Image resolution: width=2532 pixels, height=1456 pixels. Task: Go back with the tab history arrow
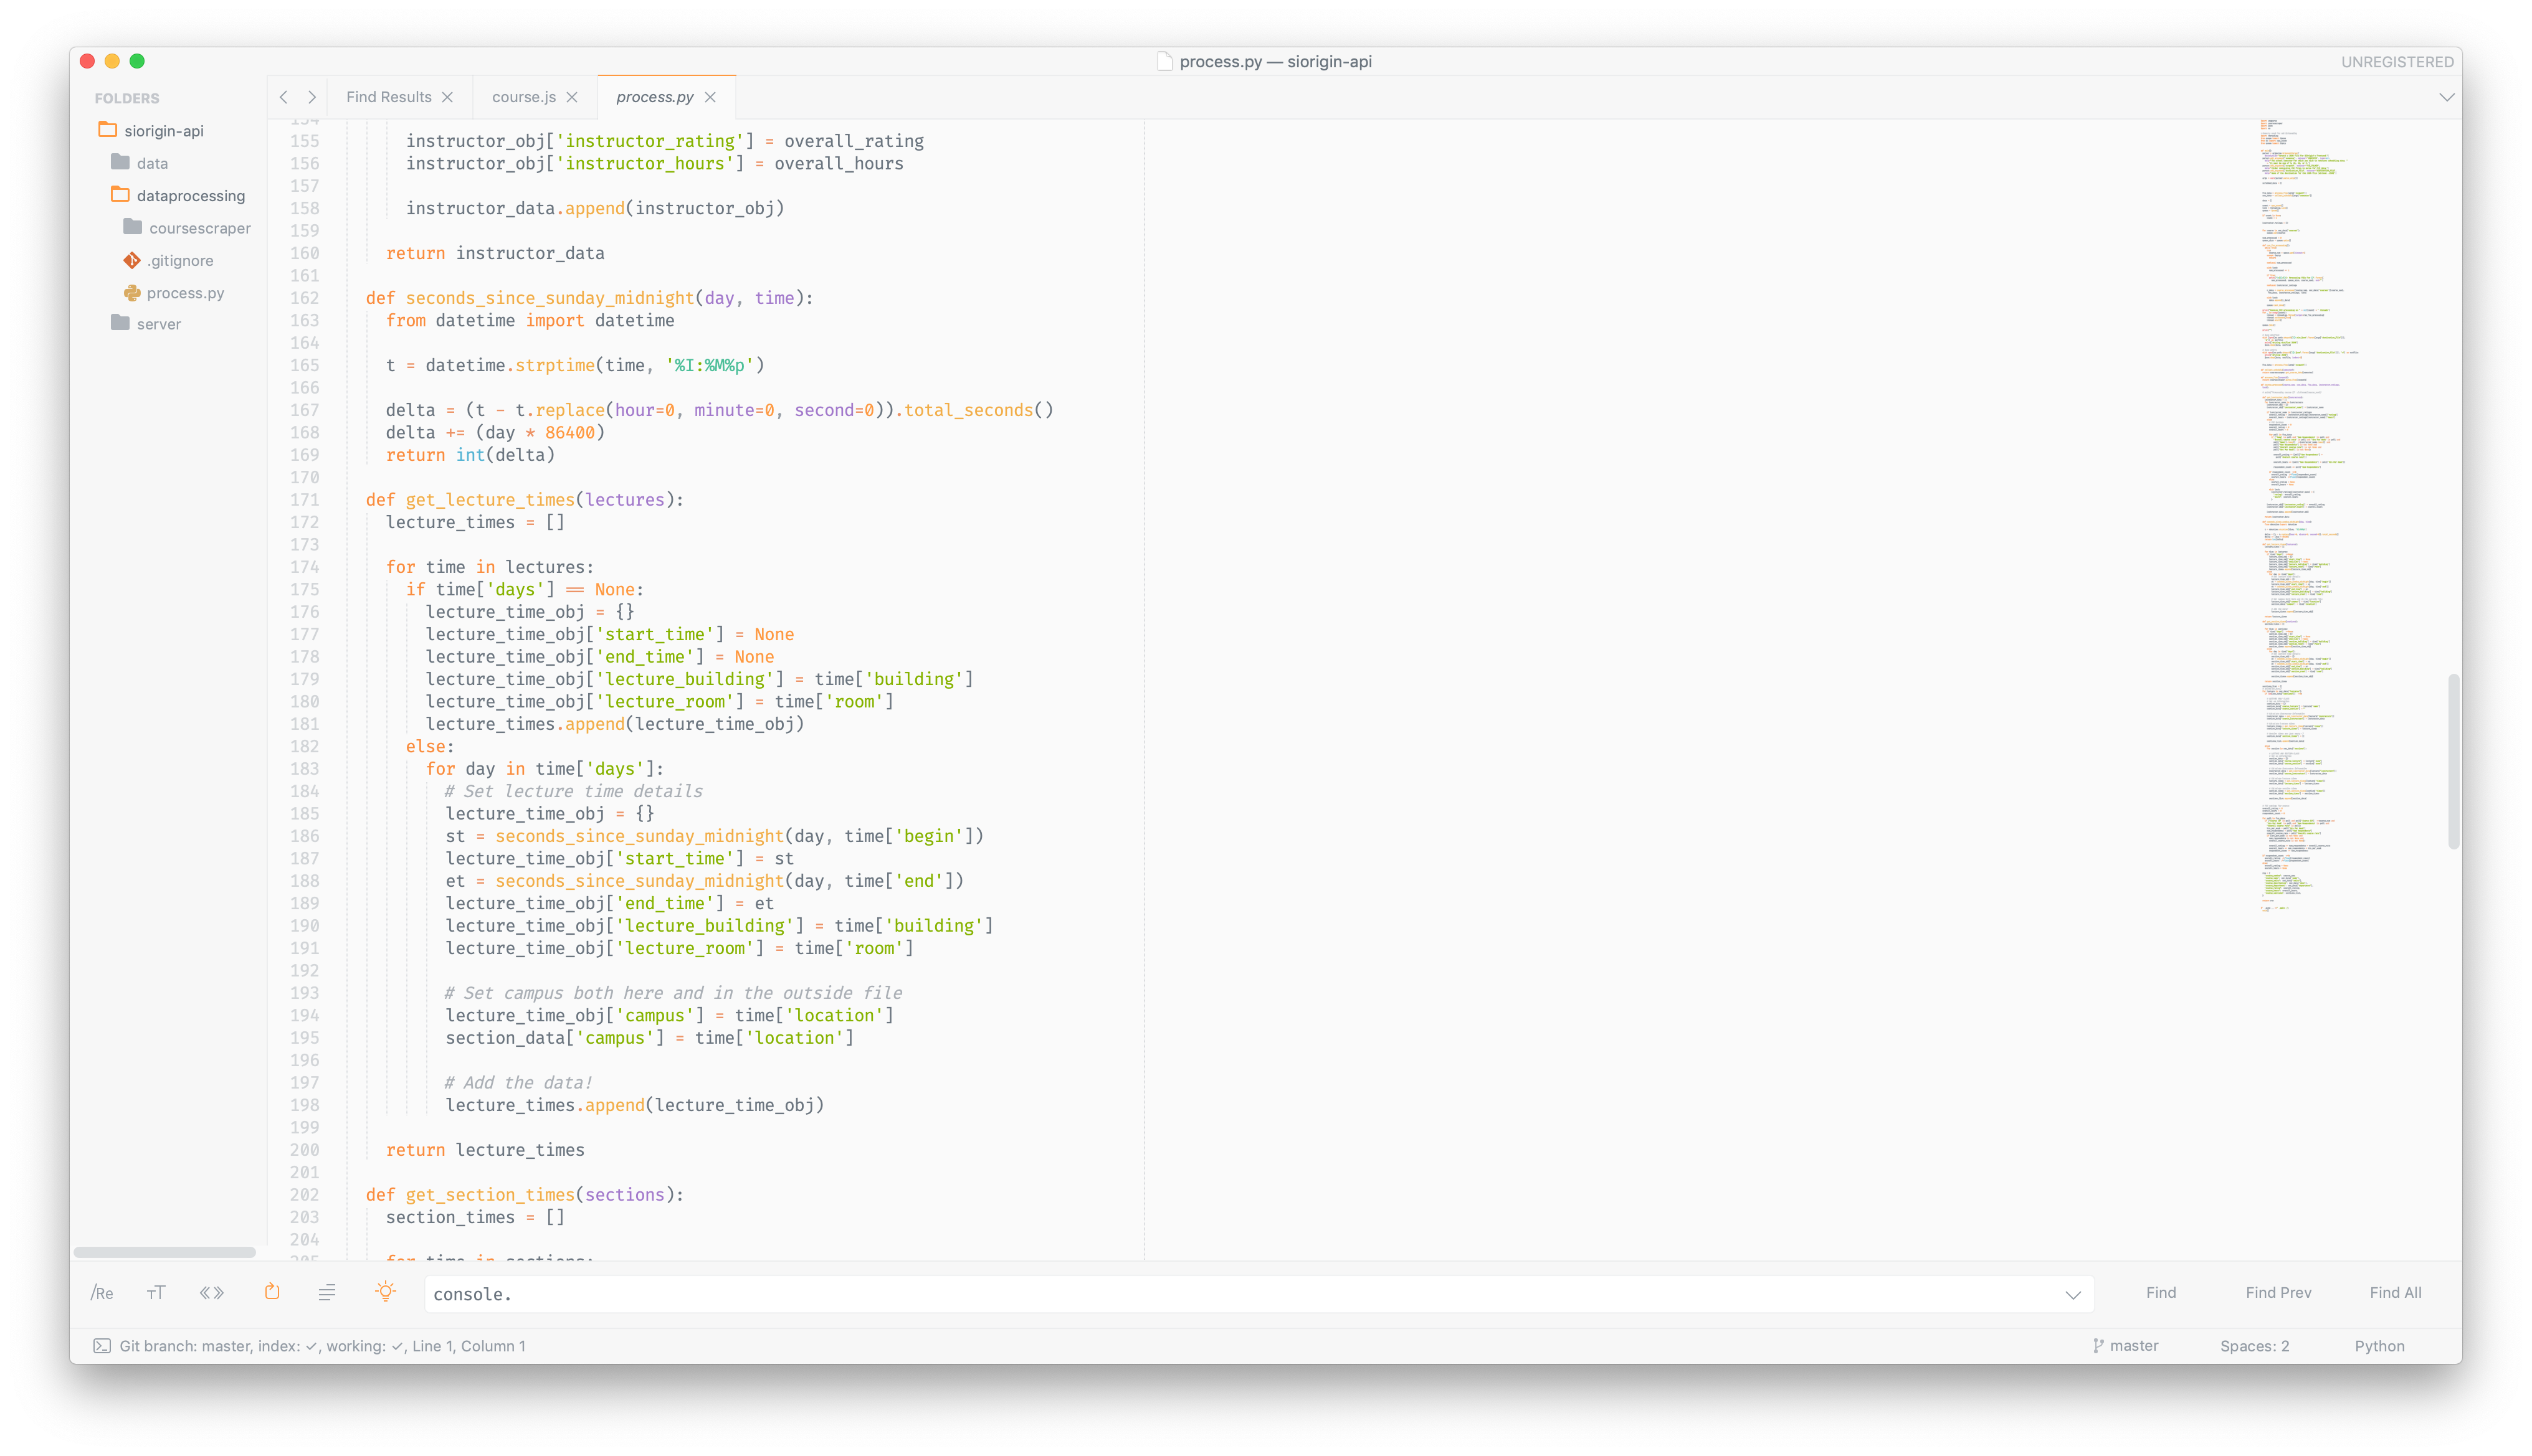click(x=284, y=97)
